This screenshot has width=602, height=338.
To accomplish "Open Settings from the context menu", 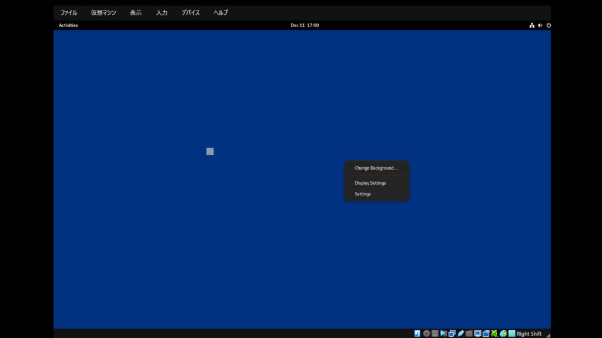I will (x=363, y=194).
